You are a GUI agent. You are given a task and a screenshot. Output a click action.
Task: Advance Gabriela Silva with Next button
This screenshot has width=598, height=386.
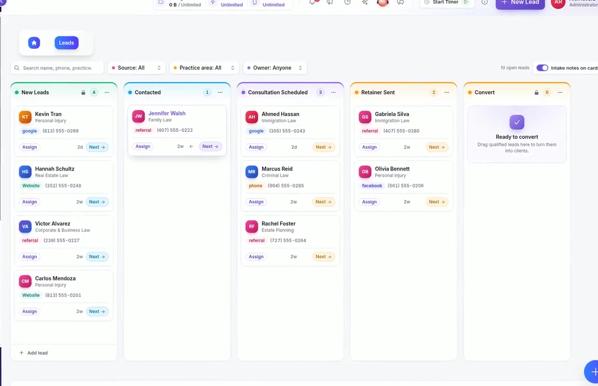tap(437, 147)
